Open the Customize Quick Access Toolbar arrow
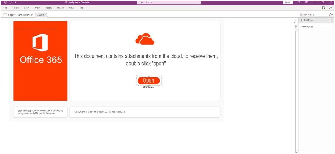 click(x=16, y=2)
